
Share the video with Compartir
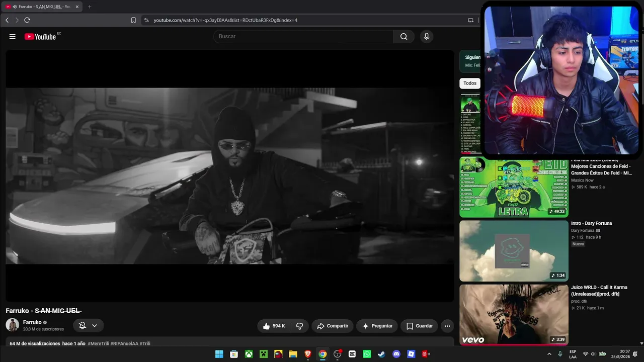pyautogui.click(x=333, y=326)
